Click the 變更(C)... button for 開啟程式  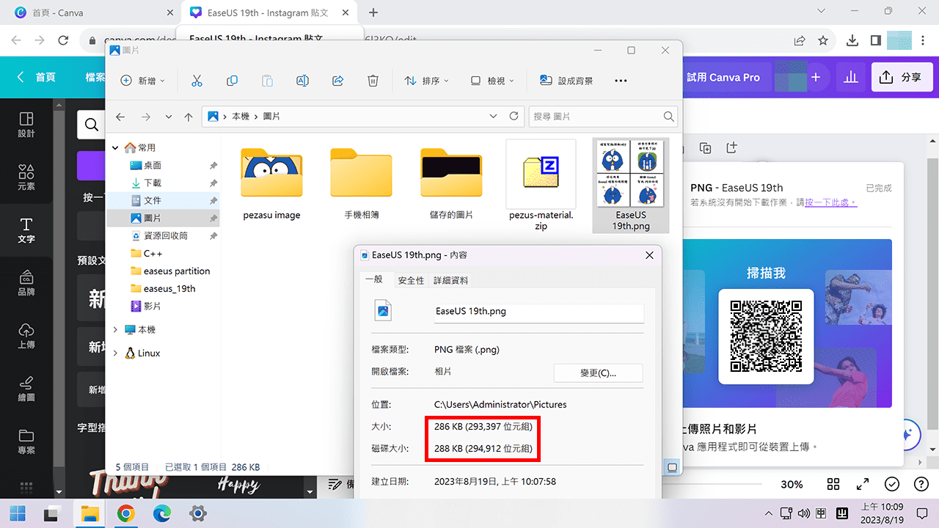tap(598, 373)
